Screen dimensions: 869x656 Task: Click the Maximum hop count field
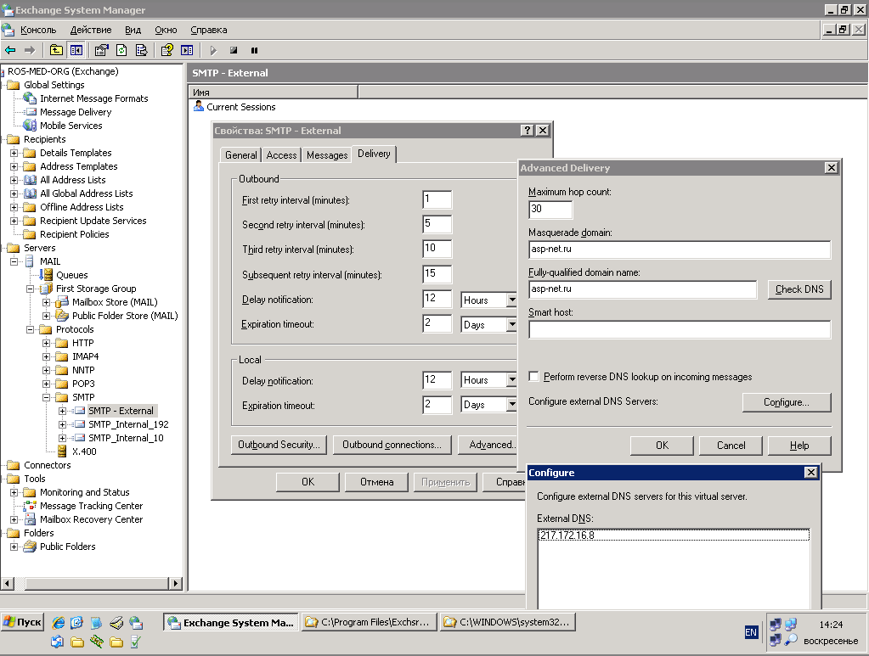(550, 210)
